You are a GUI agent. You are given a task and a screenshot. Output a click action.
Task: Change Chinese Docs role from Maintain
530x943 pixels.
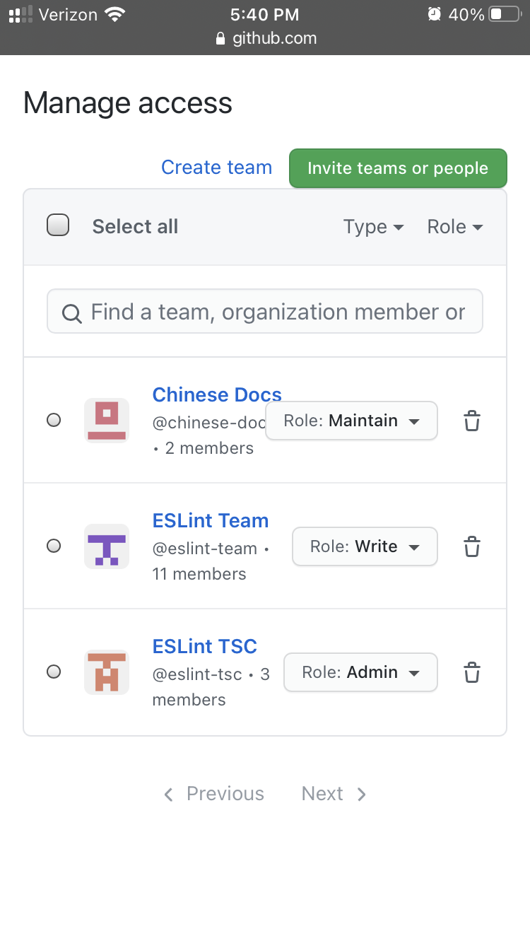351,420
